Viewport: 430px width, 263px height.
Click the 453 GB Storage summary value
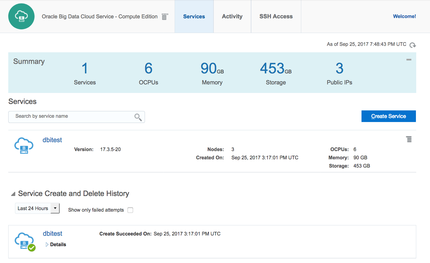[276, 68]
